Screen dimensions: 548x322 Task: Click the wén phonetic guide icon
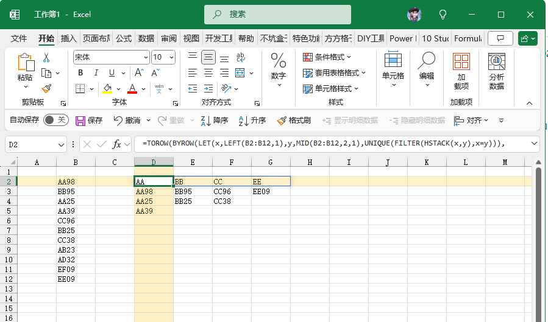pyautogui.click(x=159, y=89)
